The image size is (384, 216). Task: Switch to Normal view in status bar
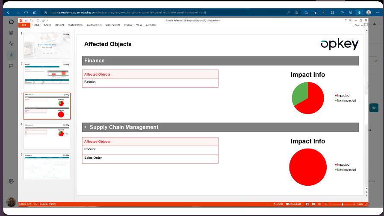(307, 204)
